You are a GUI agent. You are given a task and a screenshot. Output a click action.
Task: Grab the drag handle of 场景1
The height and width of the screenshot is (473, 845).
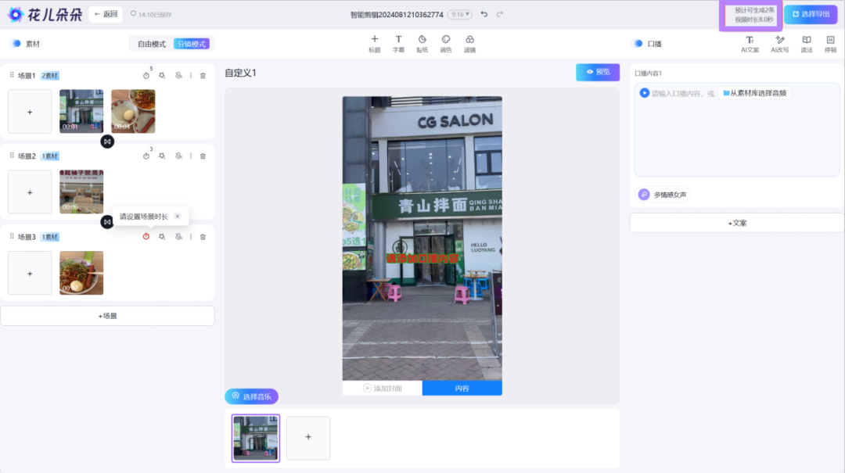[x=12, y=75]
